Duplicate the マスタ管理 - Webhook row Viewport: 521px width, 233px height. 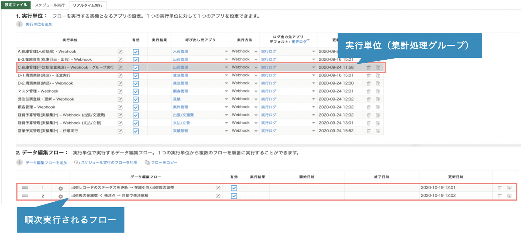378,91
